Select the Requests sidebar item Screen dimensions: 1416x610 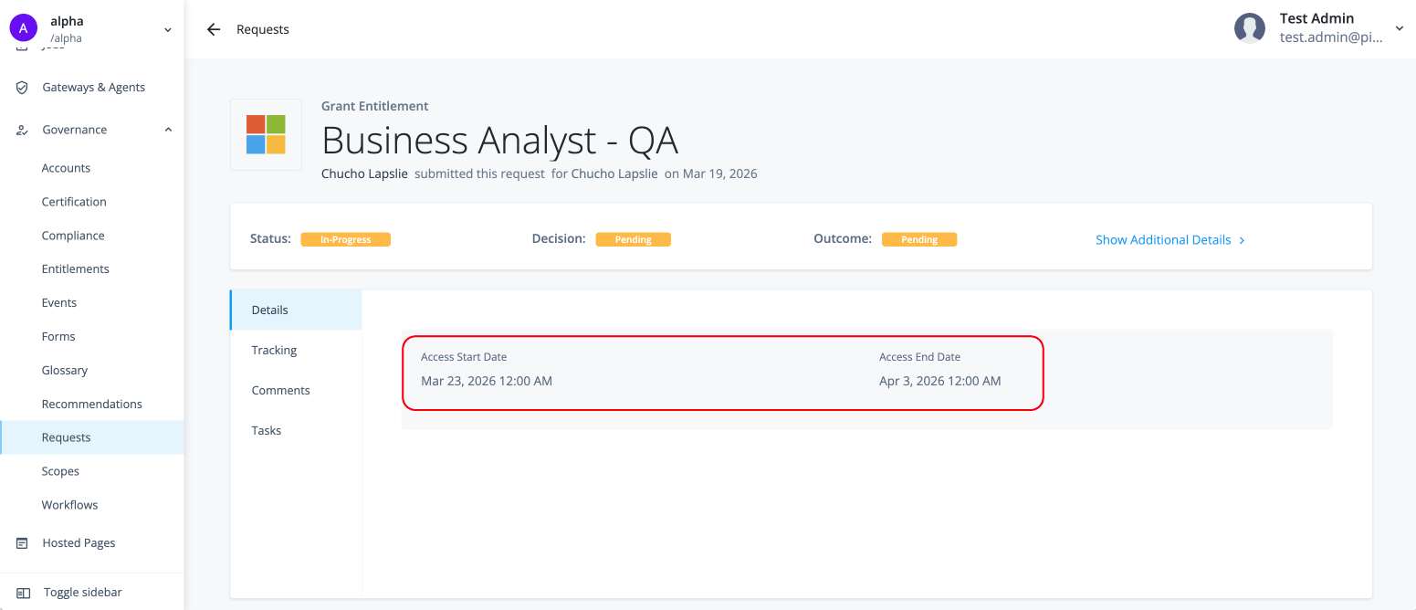92,437
